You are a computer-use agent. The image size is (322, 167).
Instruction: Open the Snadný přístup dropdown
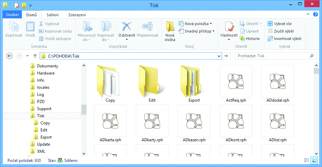197,31
